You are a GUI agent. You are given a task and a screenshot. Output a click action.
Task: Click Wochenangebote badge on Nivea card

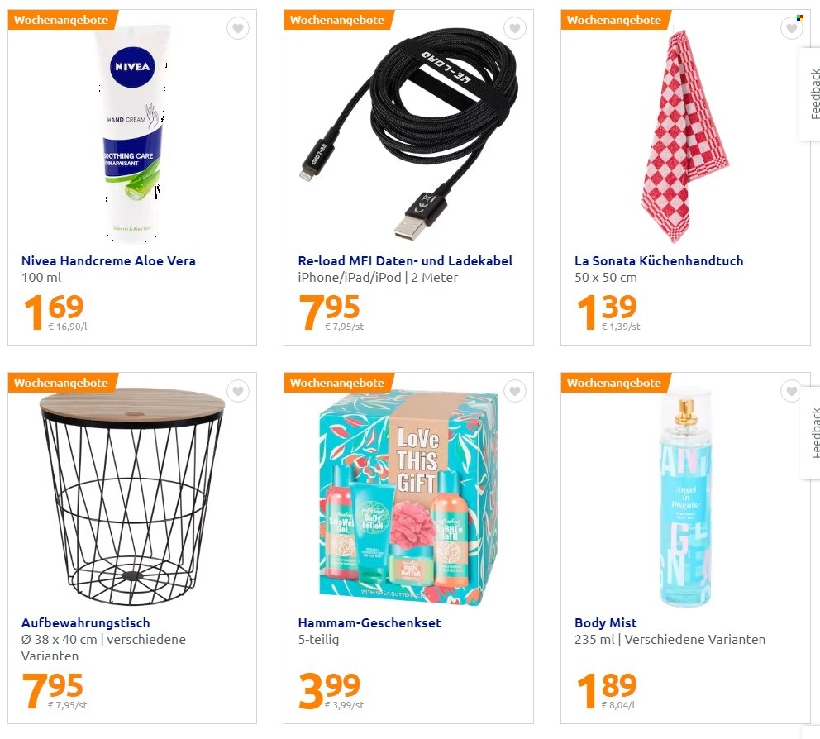(61, 20)
